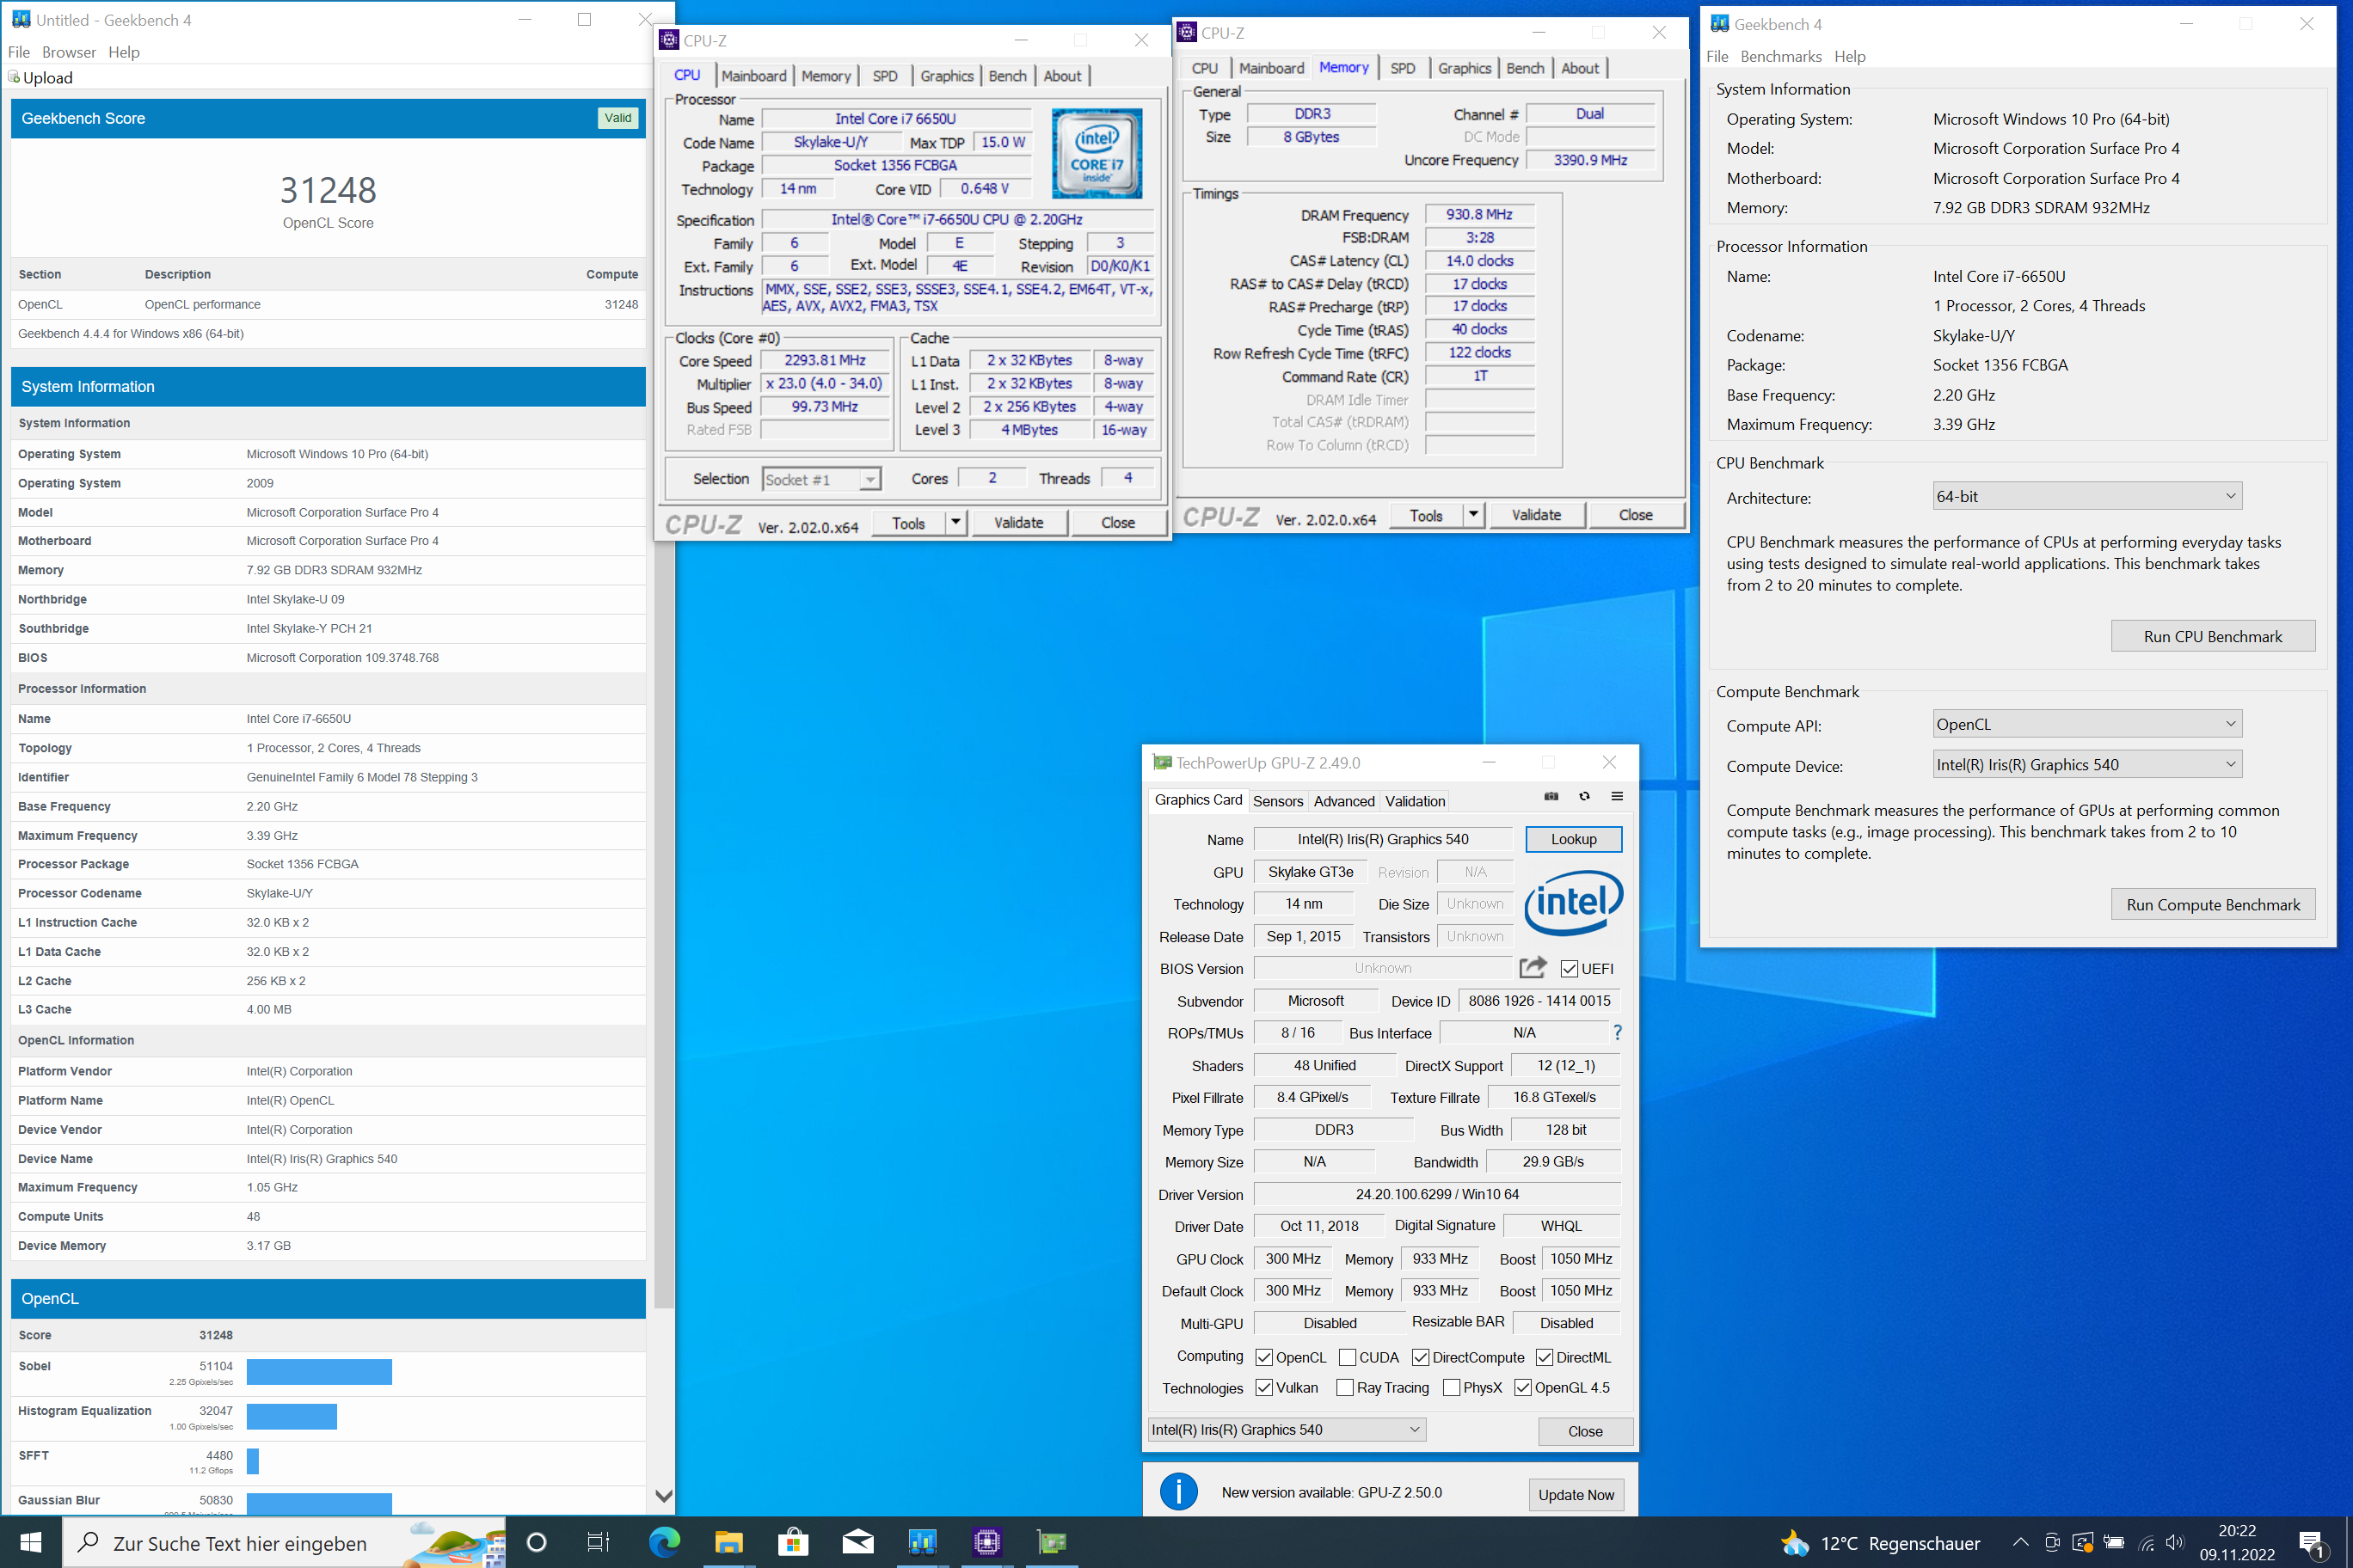Image resolution: width=2353 pixels, height=1568 pixels.
Task: Click the volume speaker tray icon
Action: coord(2175,1542)
